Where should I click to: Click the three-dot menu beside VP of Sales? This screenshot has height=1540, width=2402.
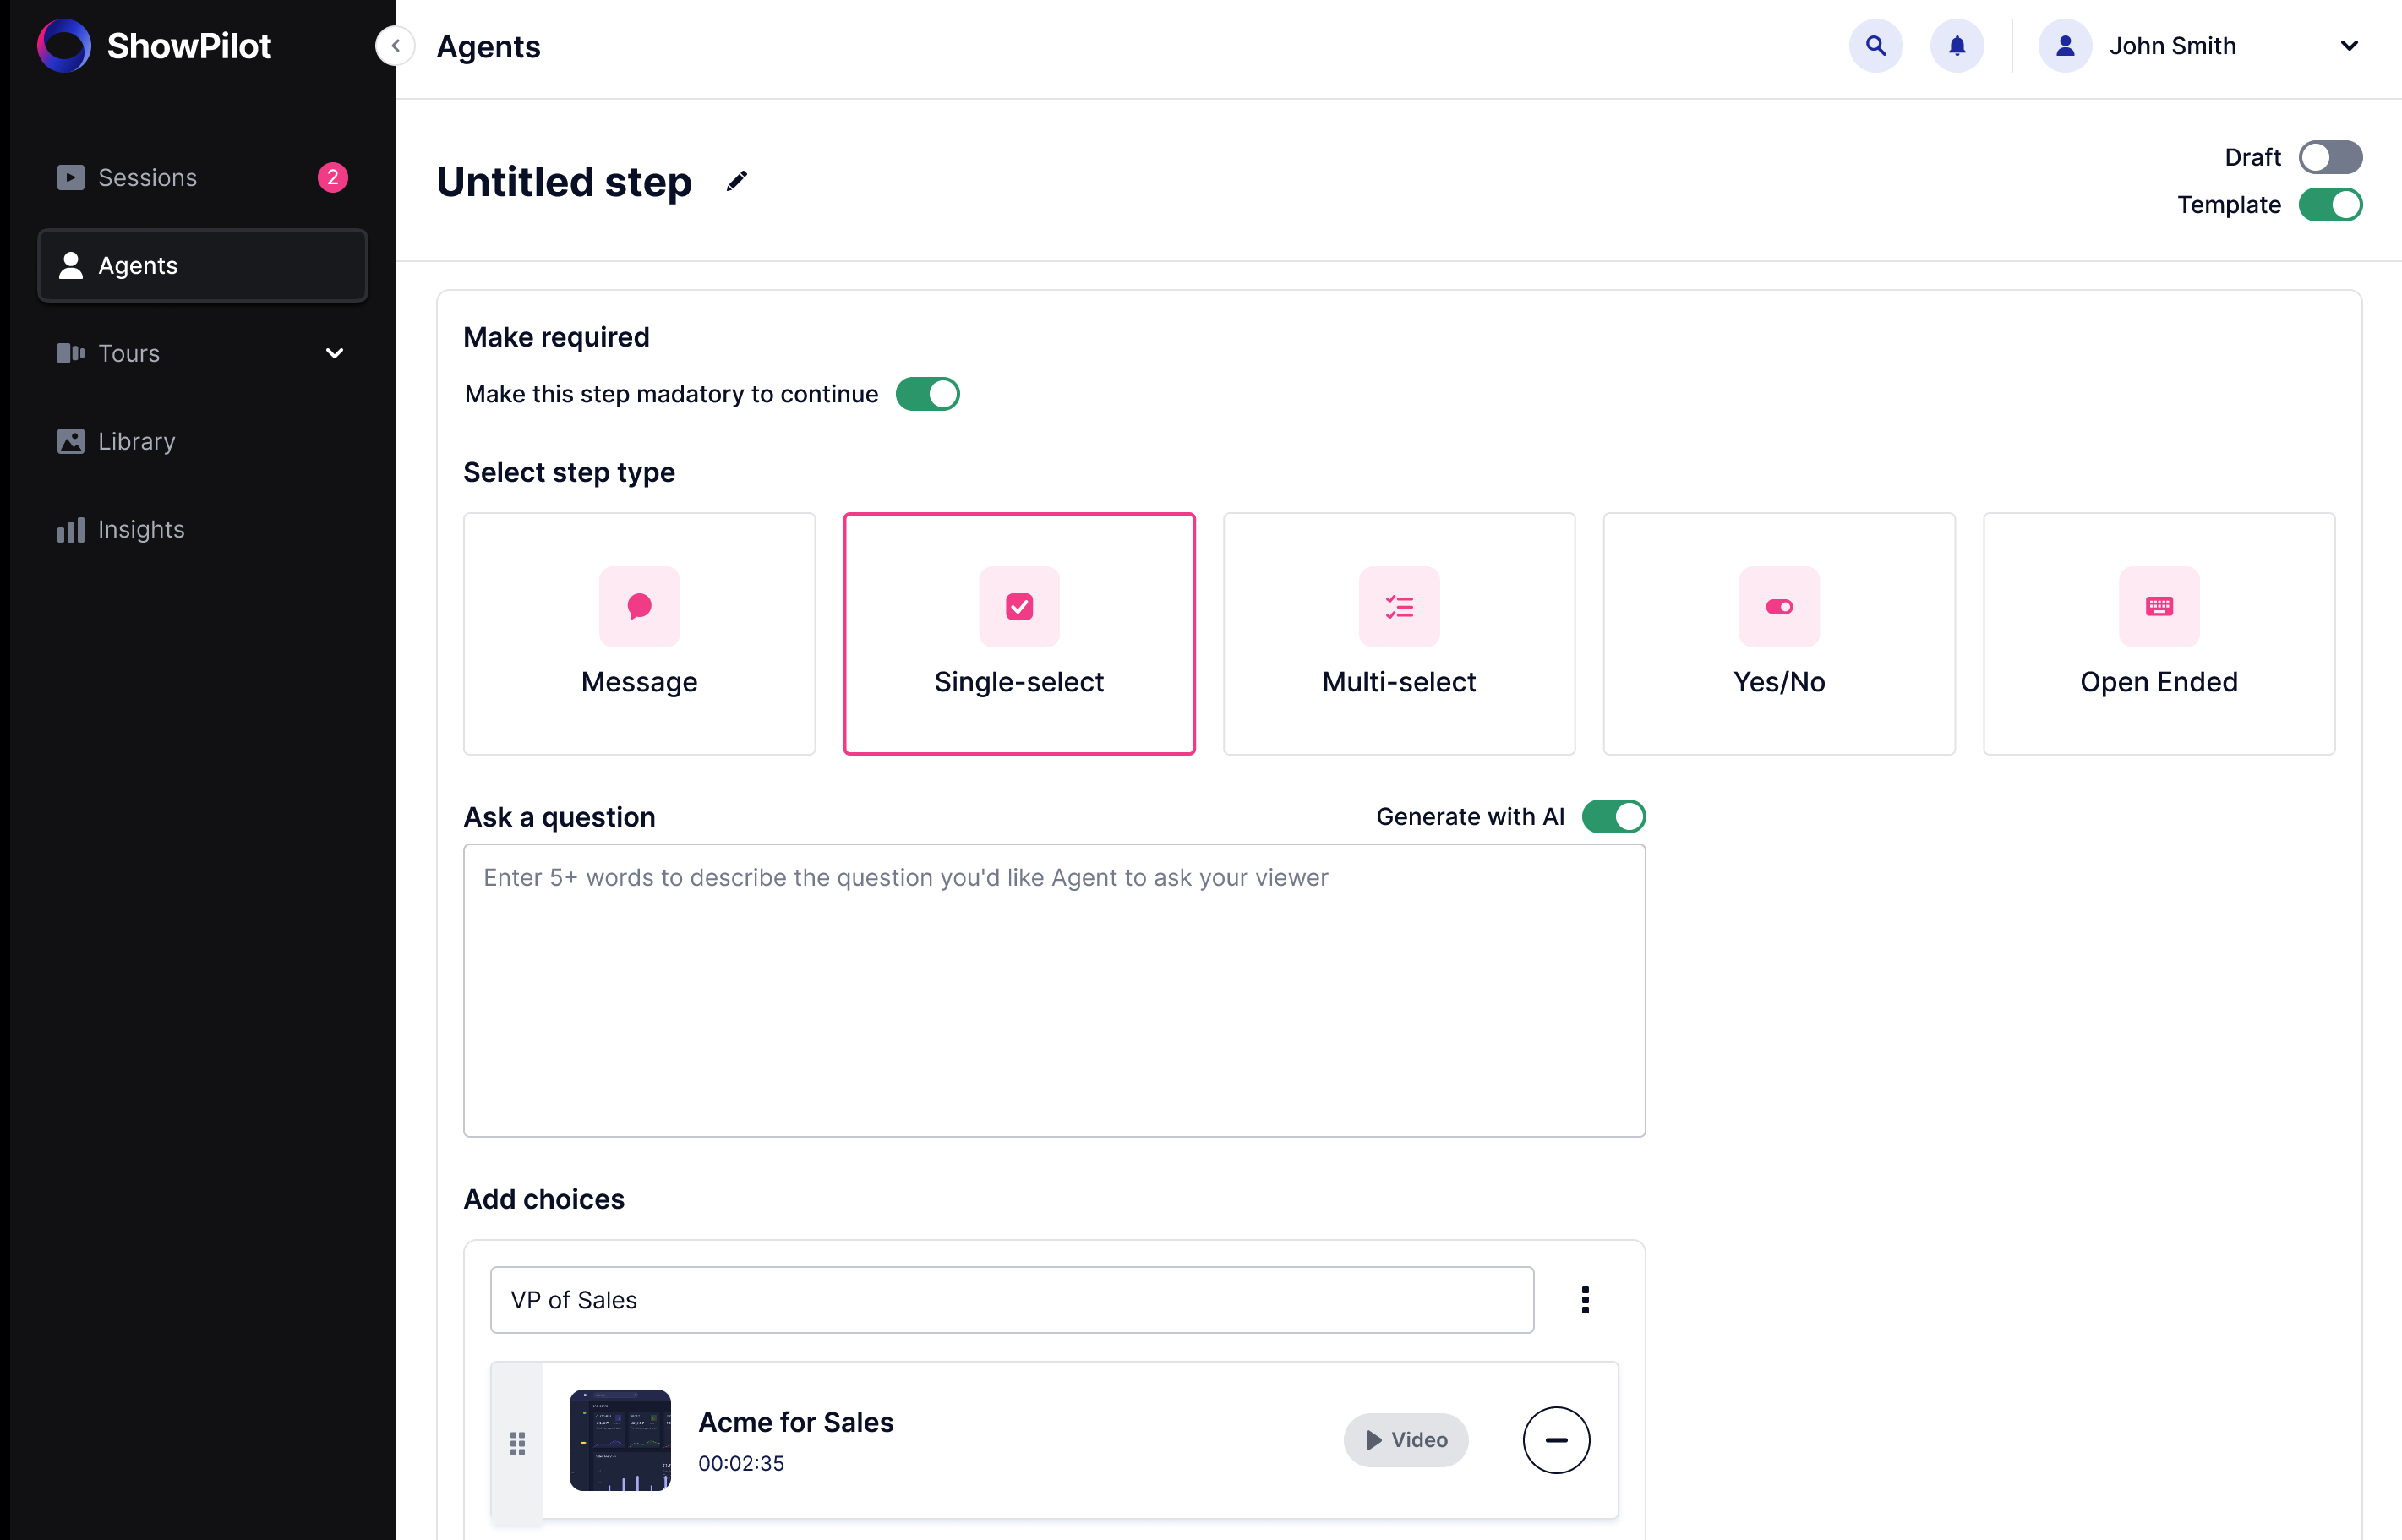point(1584,1299)
